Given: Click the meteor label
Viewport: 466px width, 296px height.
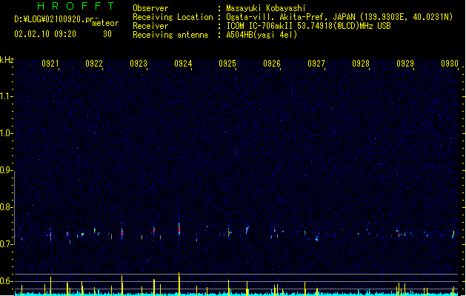Looking at the screenshot, I should tap(105, 23).
